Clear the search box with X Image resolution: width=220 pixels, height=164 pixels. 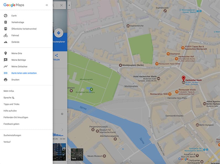(61, 5)
